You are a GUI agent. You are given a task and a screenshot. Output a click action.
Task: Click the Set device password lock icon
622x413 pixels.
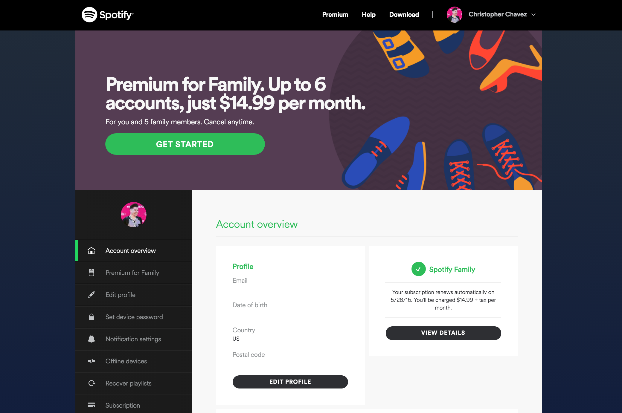[91, 317]
